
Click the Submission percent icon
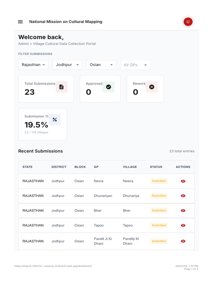tap(55, 120)
